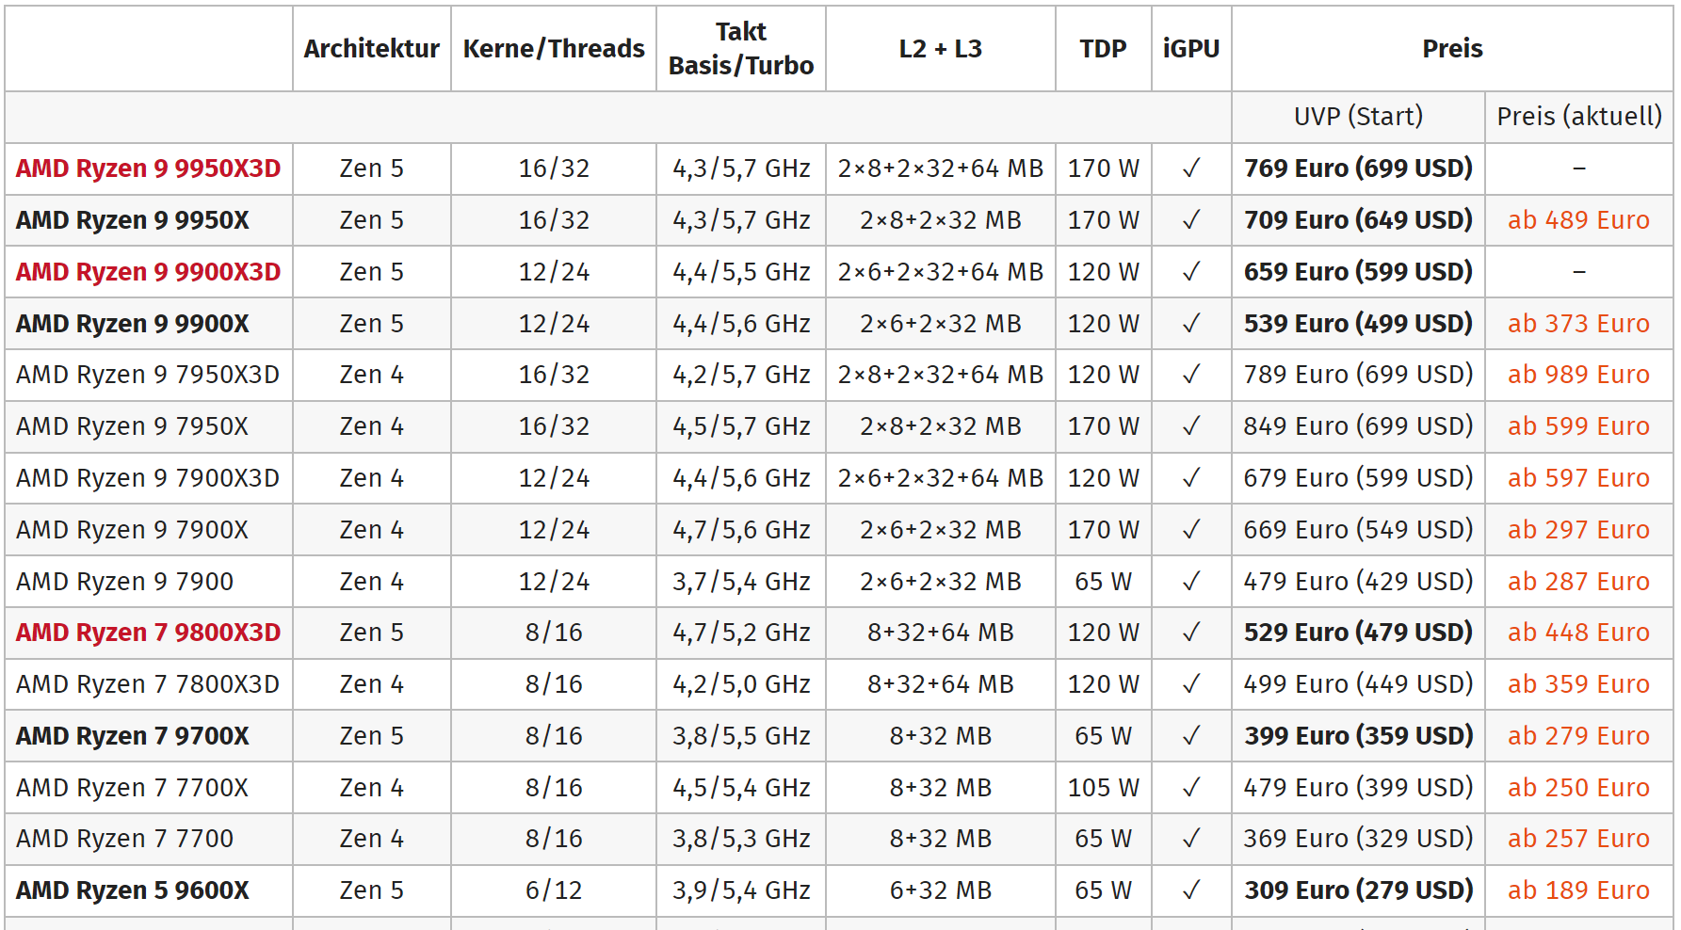The height and width of the screenshot is (930, 1681).
Task: Open the 'ab 189 Euro' price link
Action: point(1578,890)
